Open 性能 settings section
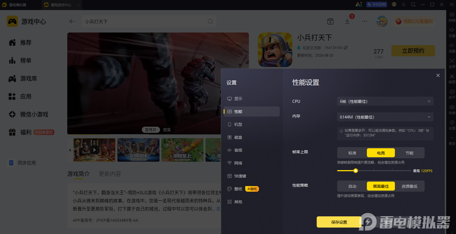Screen dimensions: 456x234 (x=252, y=112)
